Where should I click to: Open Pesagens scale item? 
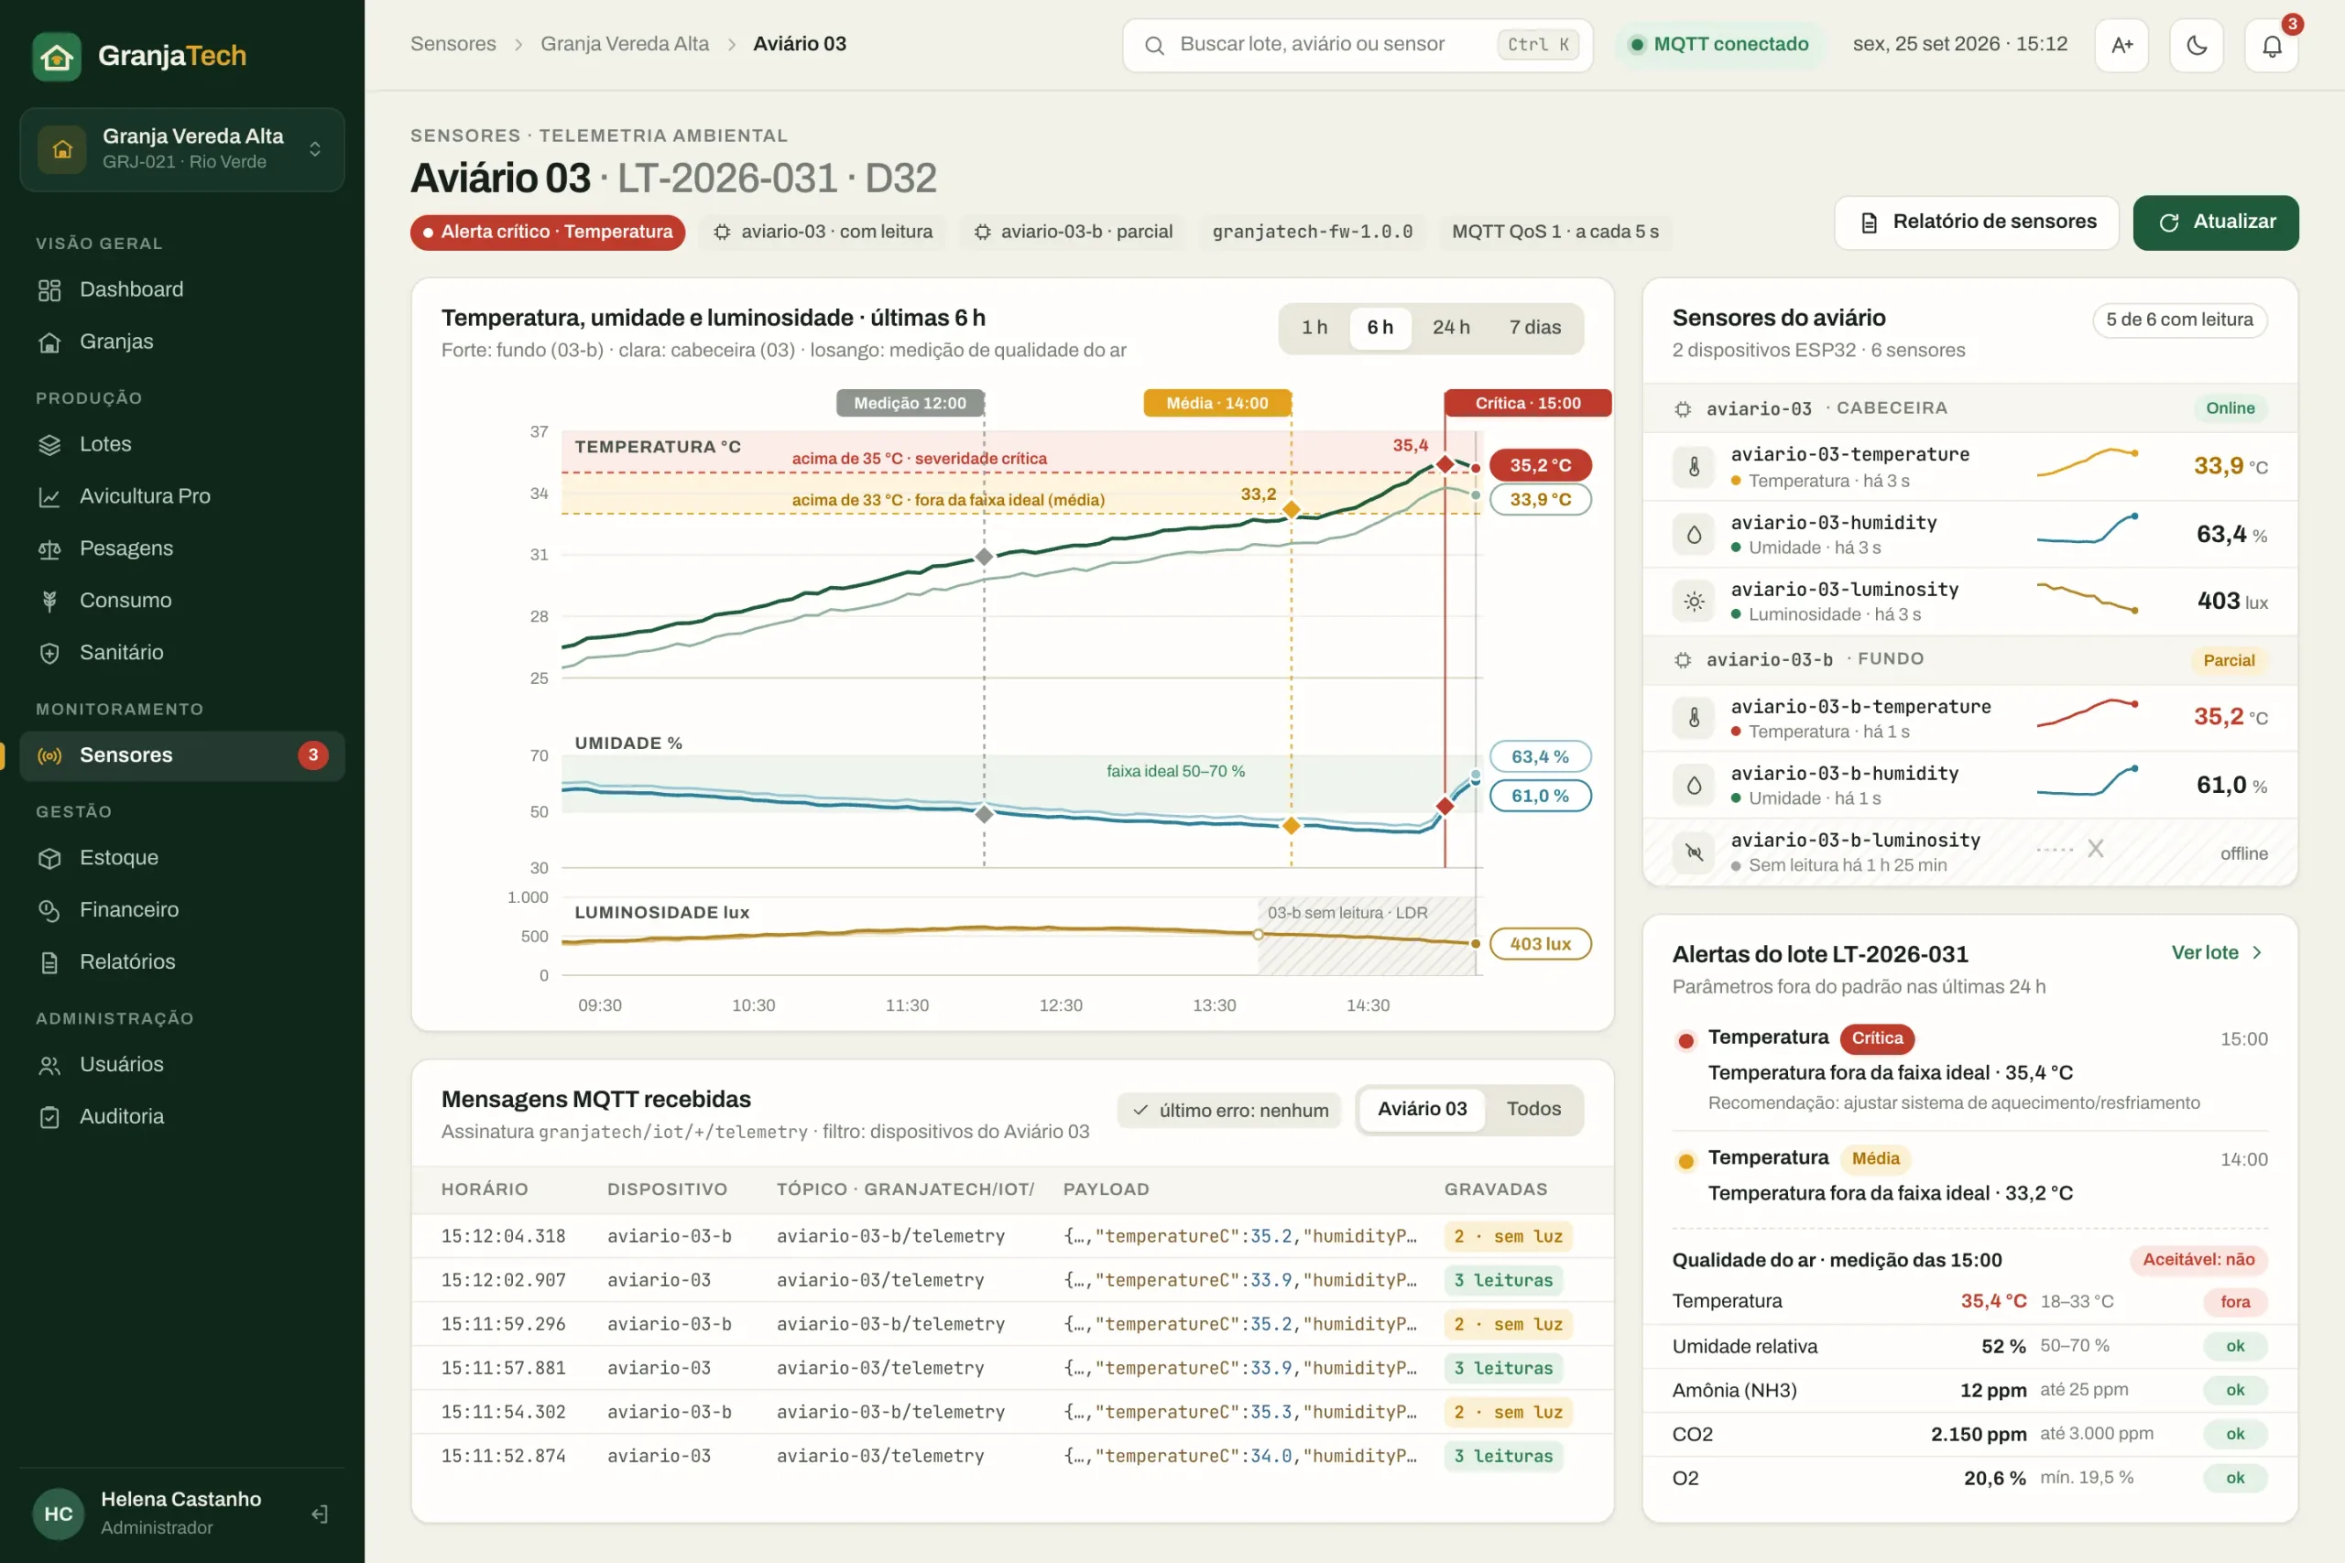click(182, 548)
